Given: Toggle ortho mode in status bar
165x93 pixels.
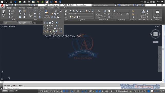Looking at the screenshot, I should point(75,91).
